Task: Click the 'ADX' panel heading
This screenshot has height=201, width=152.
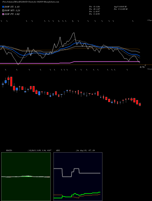Action: coord(58,150)
